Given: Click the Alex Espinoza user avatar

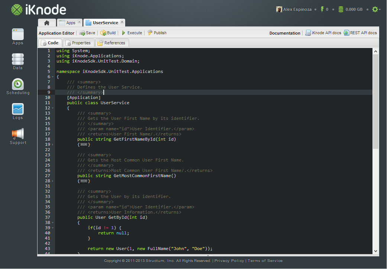Looking at the screenshot, I should (x=279, y=9).
